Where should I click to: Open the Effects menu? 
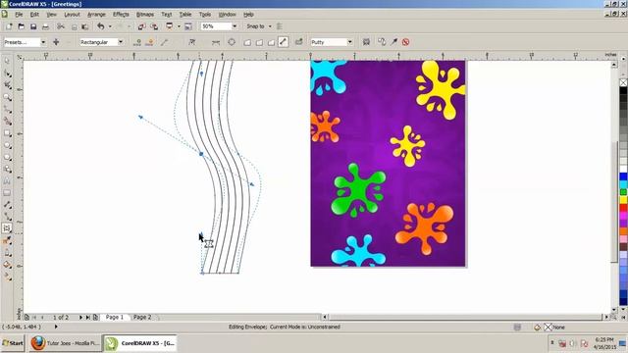121,15
